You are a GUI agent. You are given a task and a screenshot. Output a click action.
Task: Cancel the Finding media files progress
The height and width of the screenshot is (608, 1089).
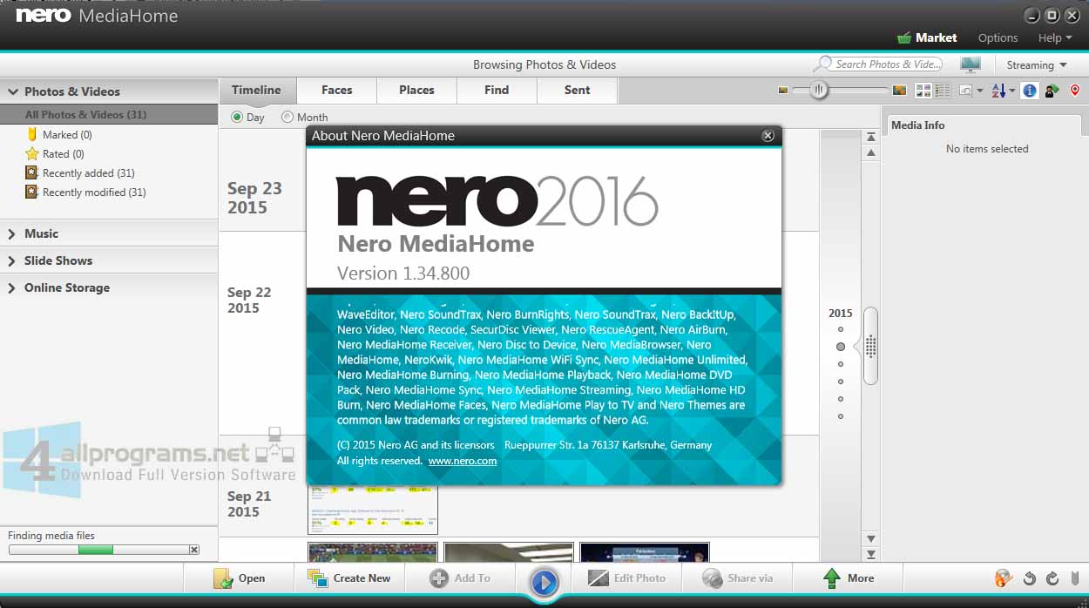pos(194,550)
